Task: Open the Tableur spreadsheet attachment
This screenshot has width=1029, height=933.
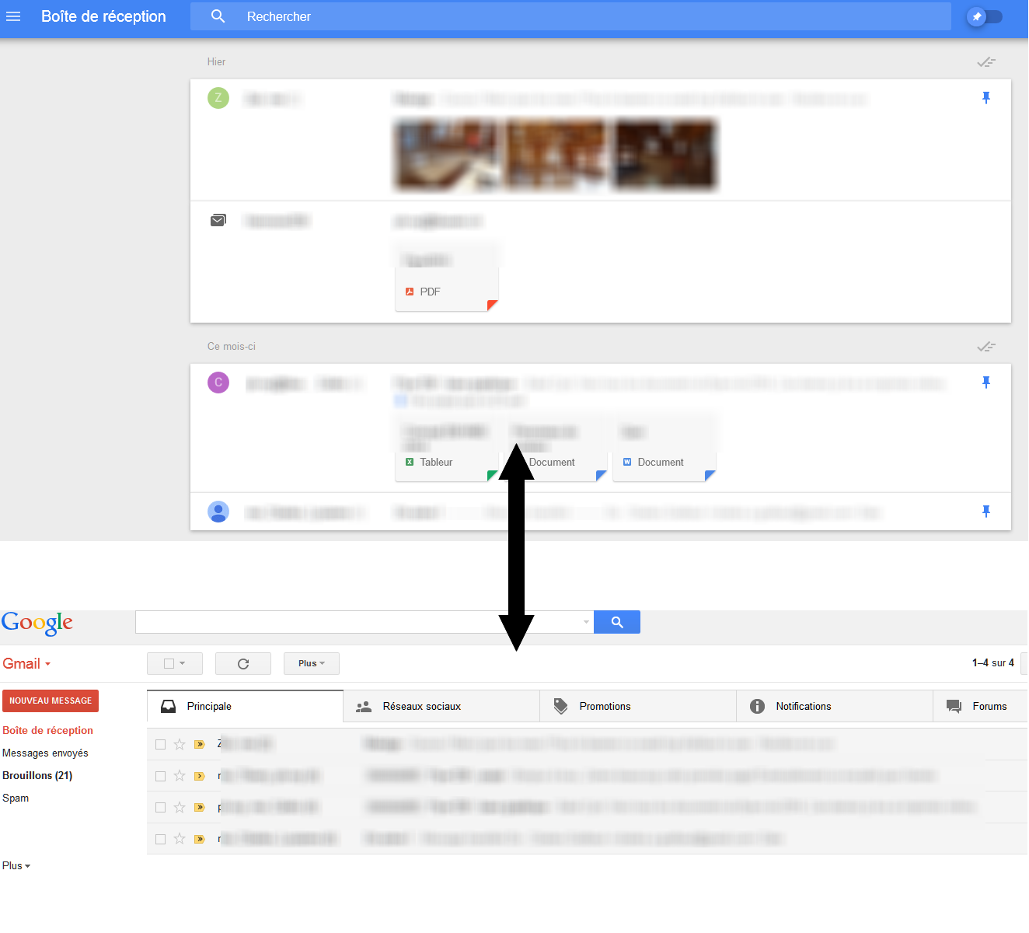Action: tap(447, 449)
